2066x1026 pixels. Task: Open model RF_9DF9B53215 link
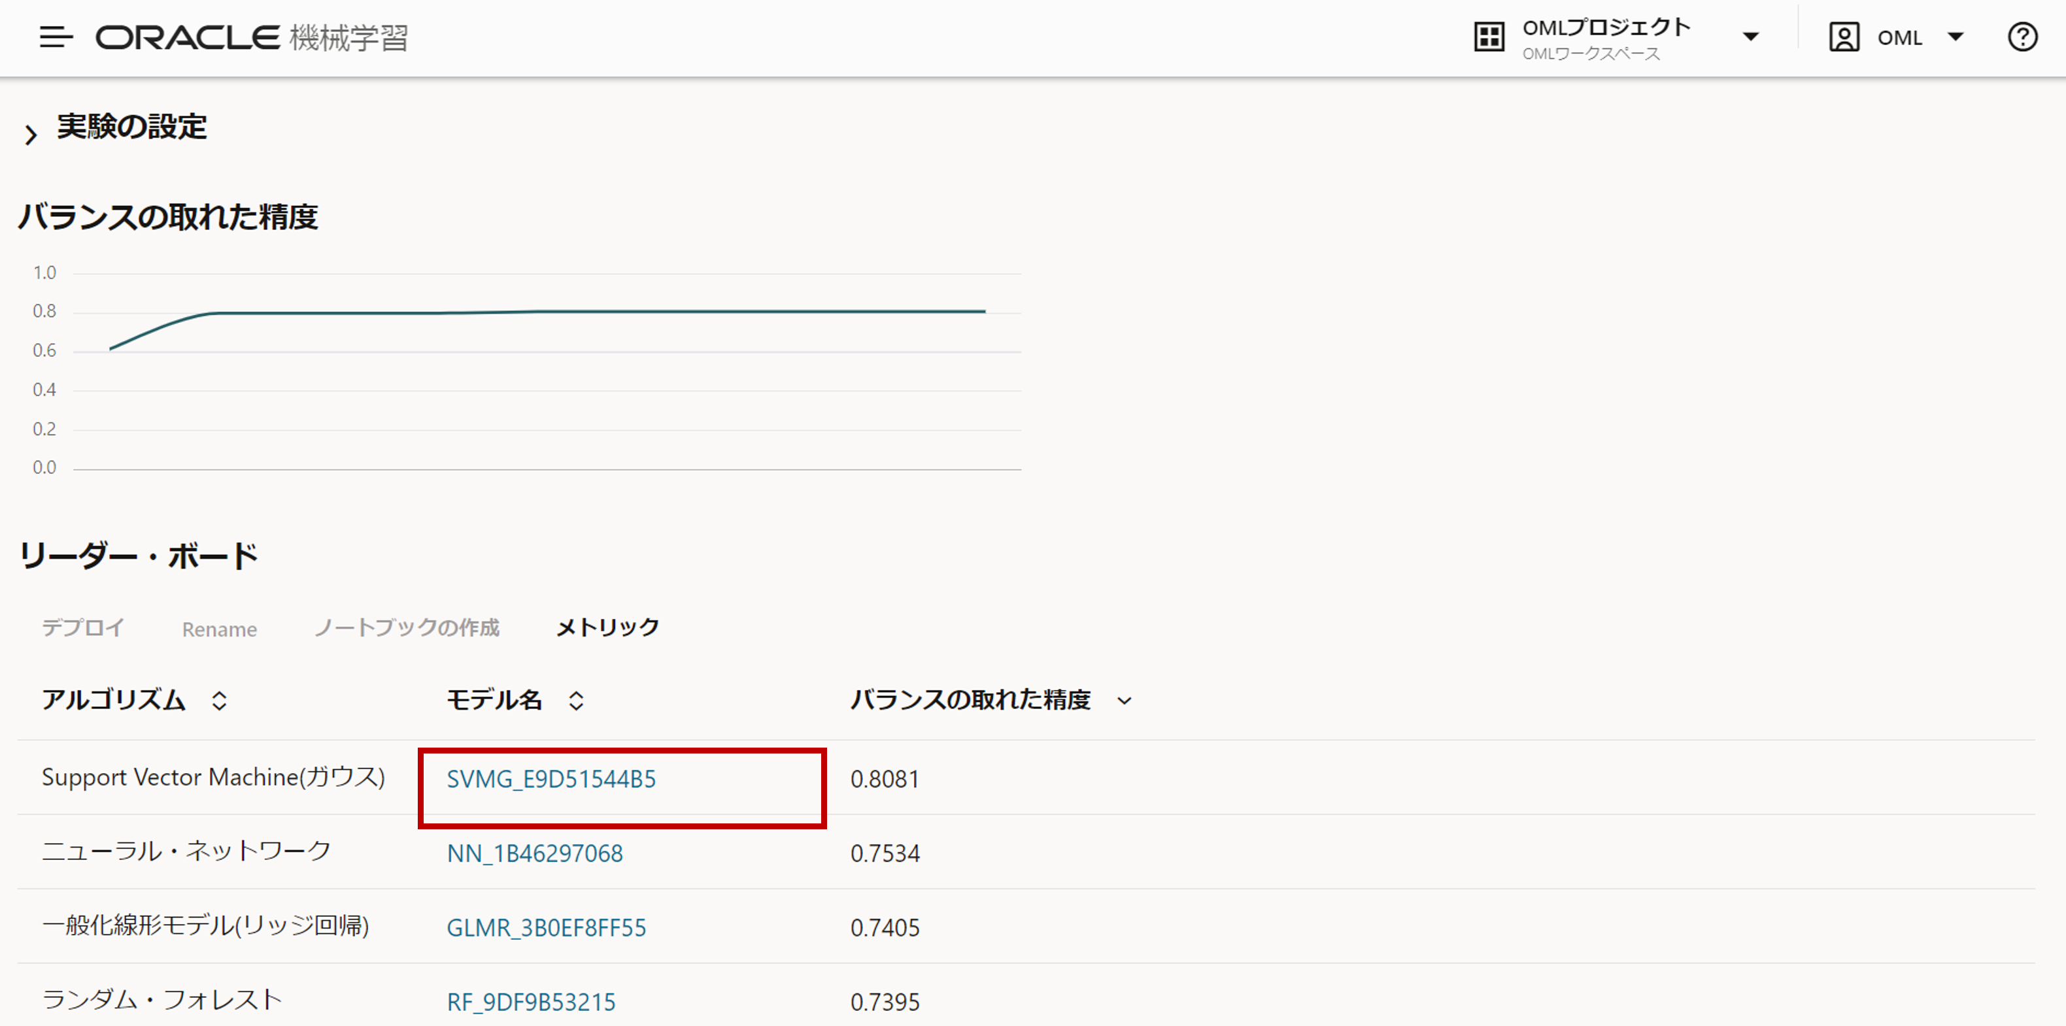(531, 1002)
